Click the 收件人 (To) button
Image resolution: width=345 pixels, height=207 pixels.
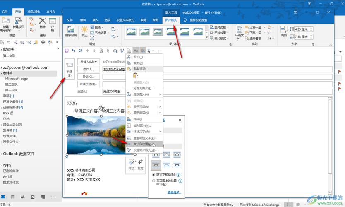[89, 70]
